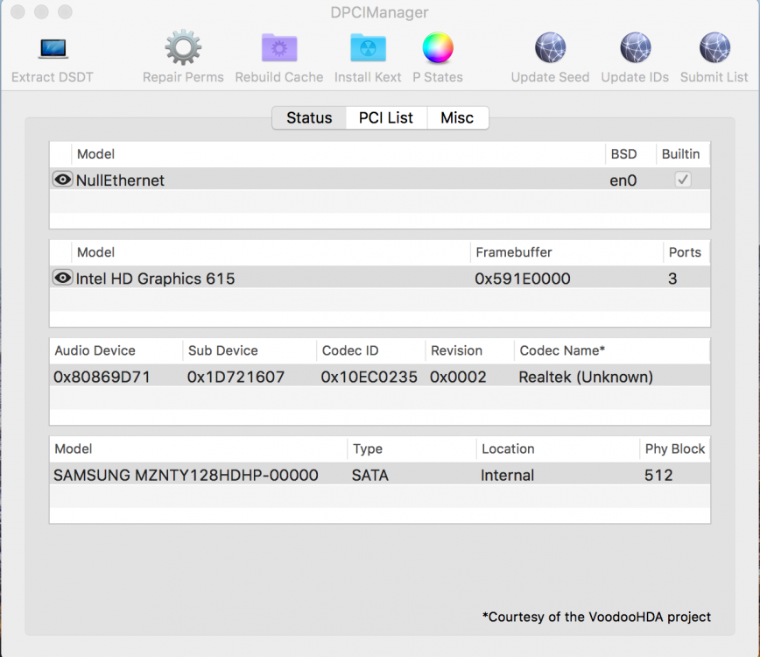Launch the Install Kext tool
This screenshot has height=657, width=760.
click(x=368, y=47)
